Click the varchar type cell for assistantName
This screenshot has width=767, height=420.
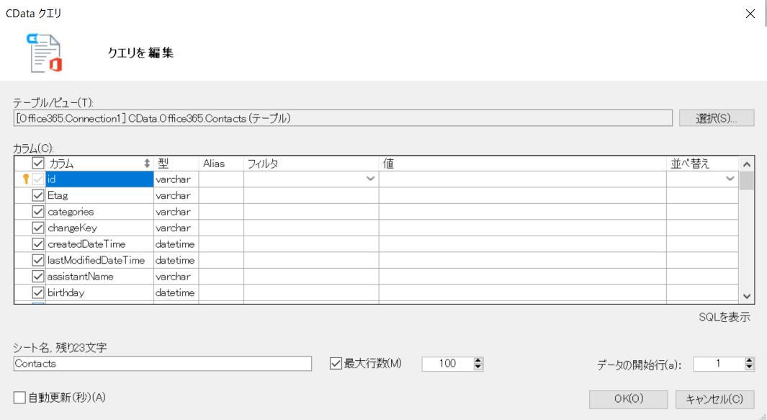coord(176,276)
